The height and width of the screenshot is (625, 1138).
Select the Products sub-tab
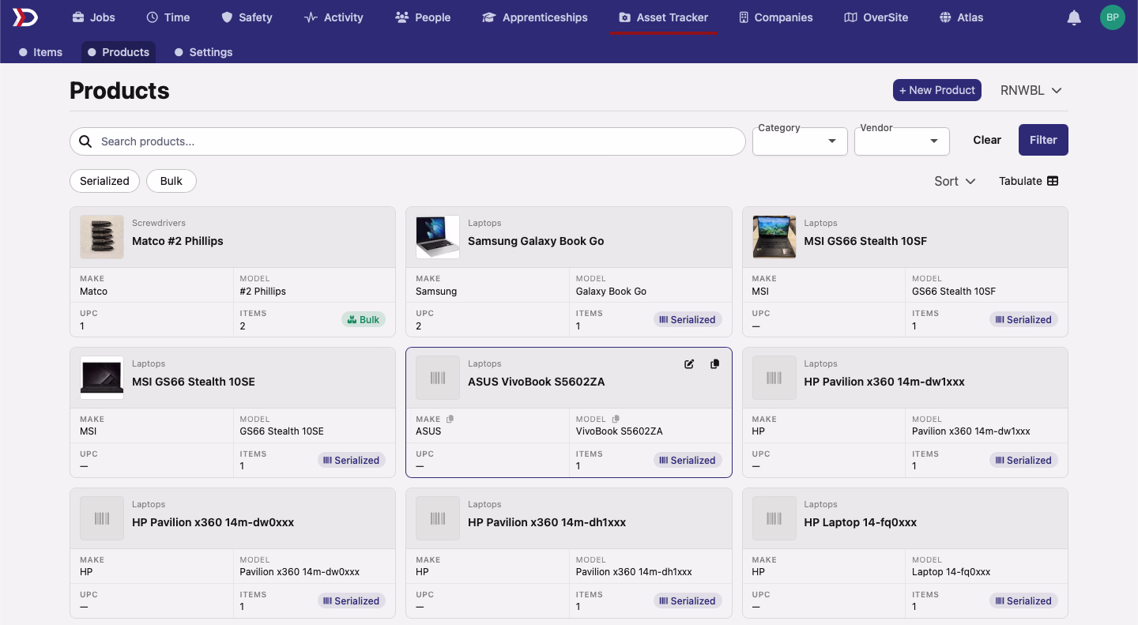tap(119, 52)
